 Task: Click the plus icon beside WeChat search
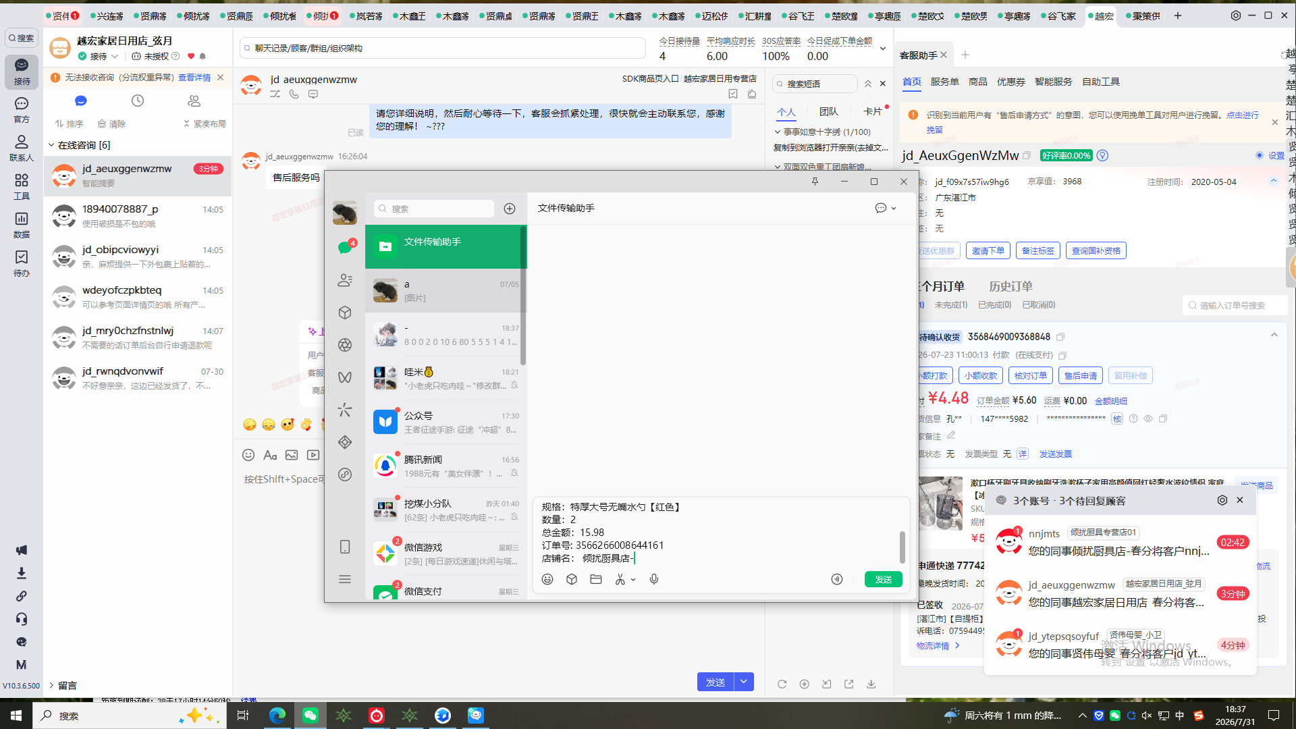(510, 209)
